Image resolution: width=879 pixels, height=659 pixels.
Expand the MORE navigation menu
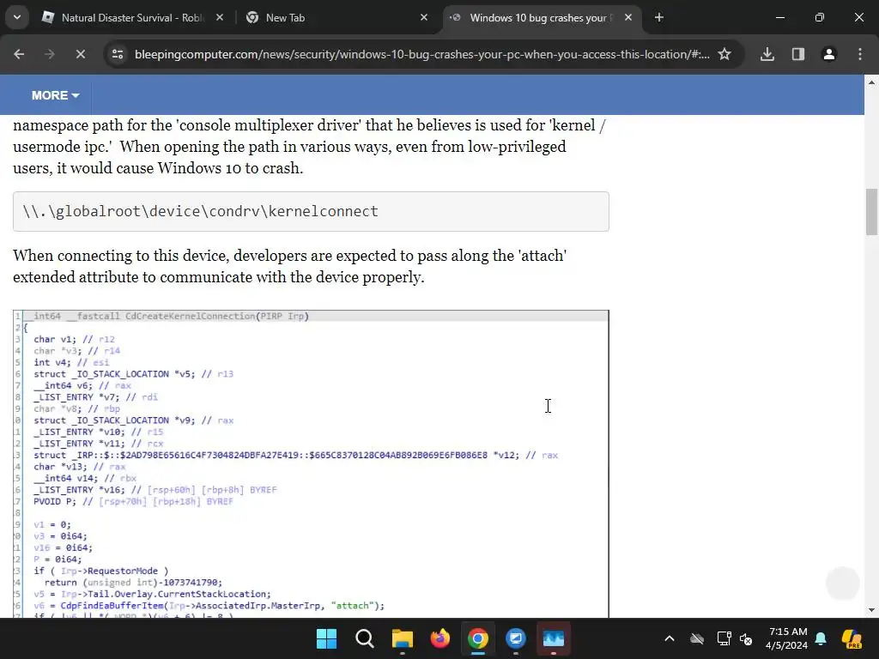(x=56, y=95)
